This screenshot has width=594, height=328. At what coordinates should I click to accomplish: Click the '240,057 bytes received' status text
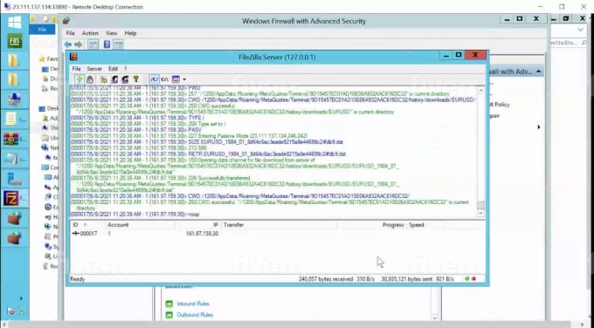[326, 279]
